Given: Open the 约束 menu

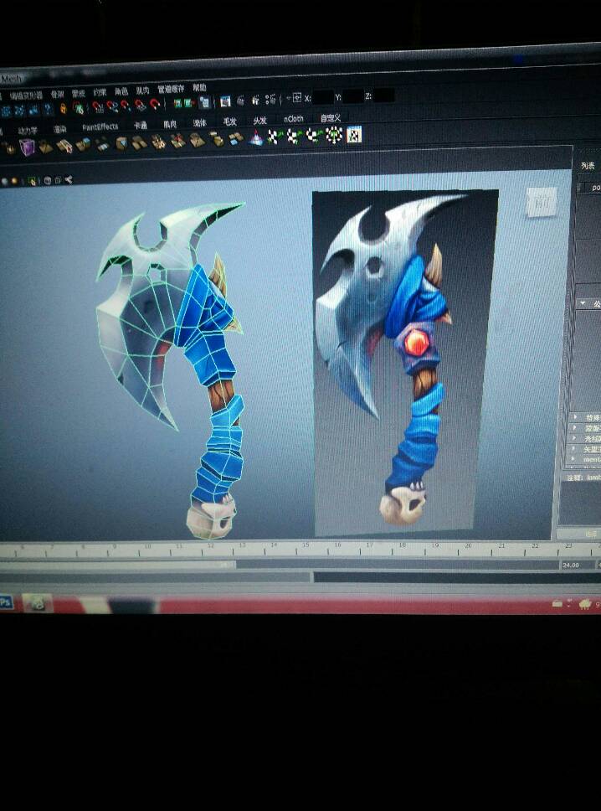Looking at the screenshot, I should (100, 92).
